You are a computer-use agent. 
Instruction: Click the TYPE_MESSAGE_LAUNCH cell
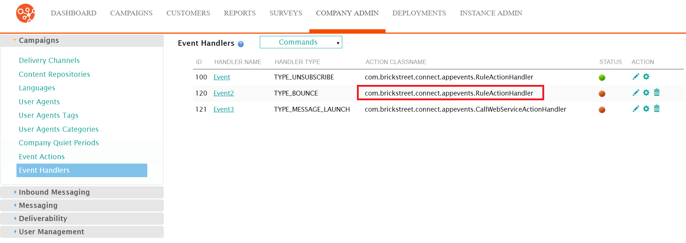[x=312, y=109]
